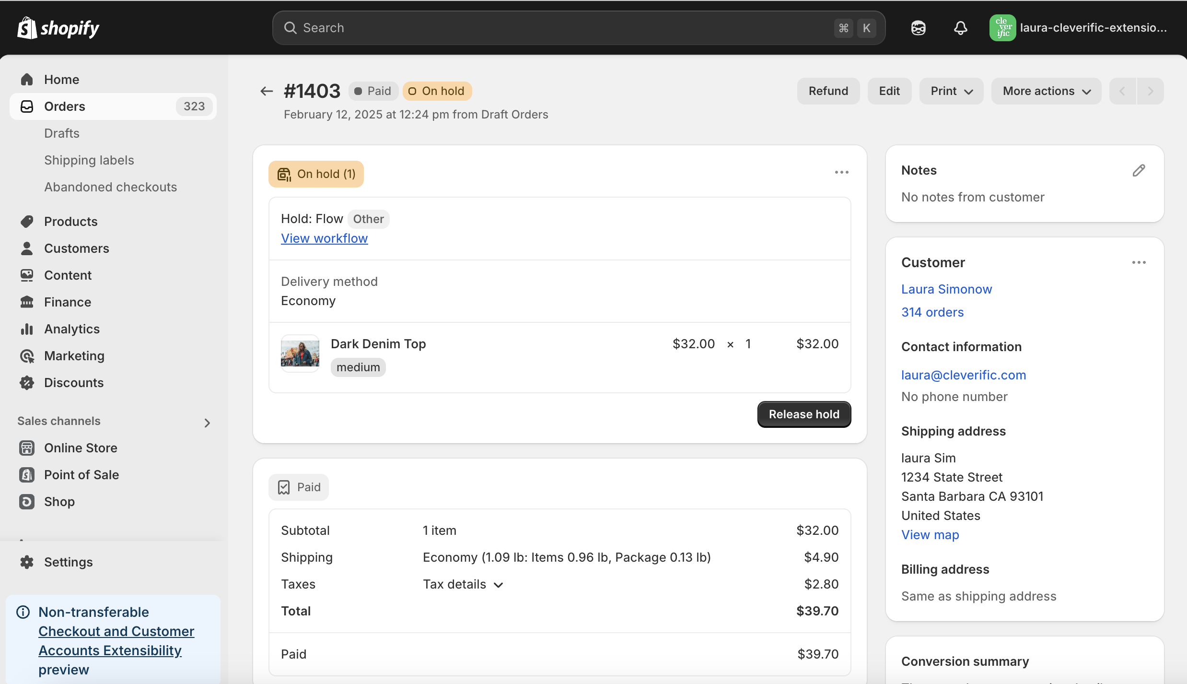Click the Marketing target icon
Image resolution: width=1187 pixels, height=684 pixels.
click(x=27, y=355)
